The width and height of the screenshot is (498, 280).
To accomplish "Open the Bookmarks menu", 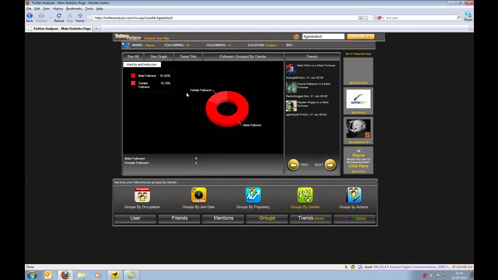I will click(x=74, y=9).
